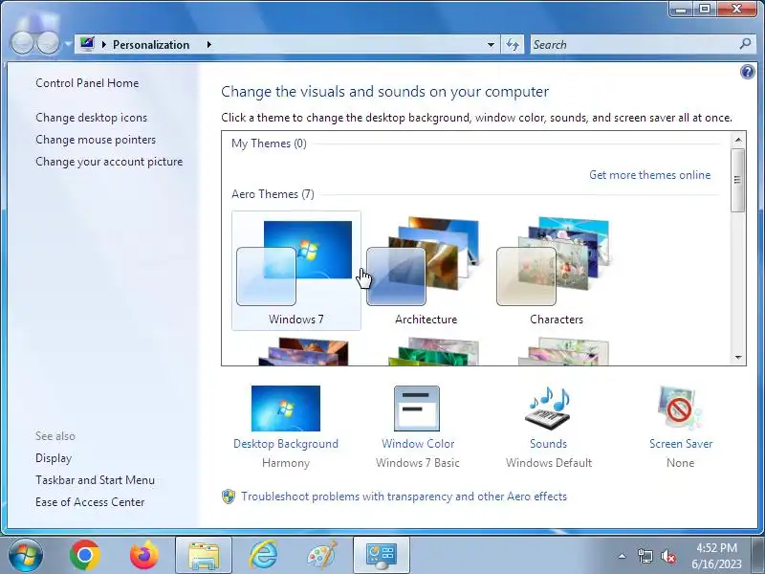Click the themes list scrollbar thumb
The height and width of the screenshot is (574, 765).
tap(738, 180)
